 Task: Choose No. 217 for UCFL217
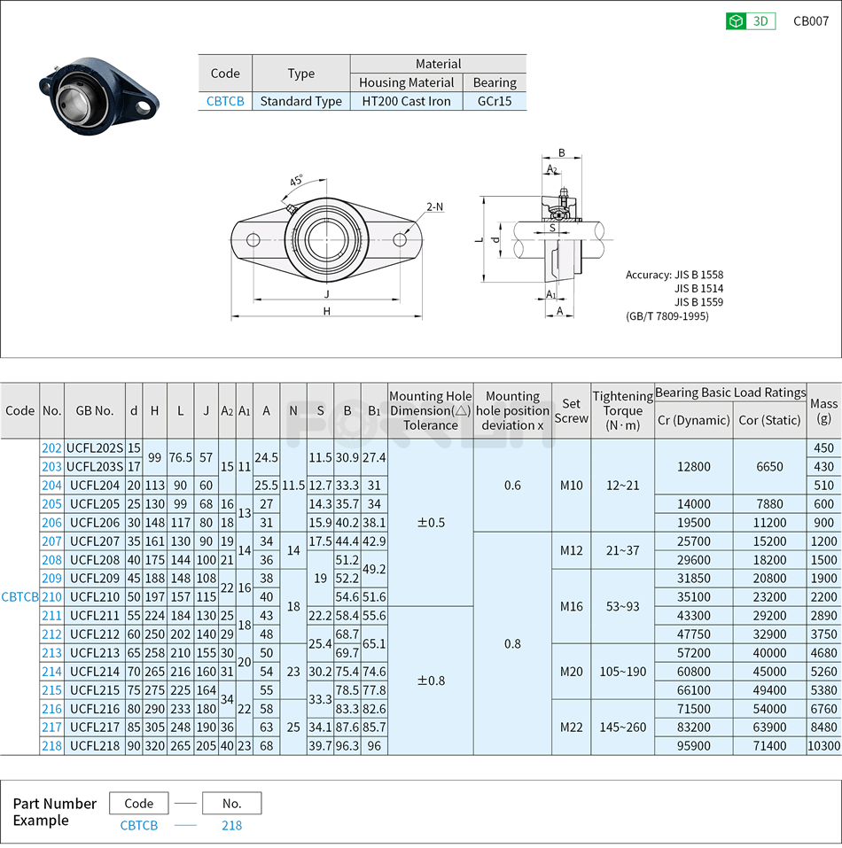[x=51, y=727]
